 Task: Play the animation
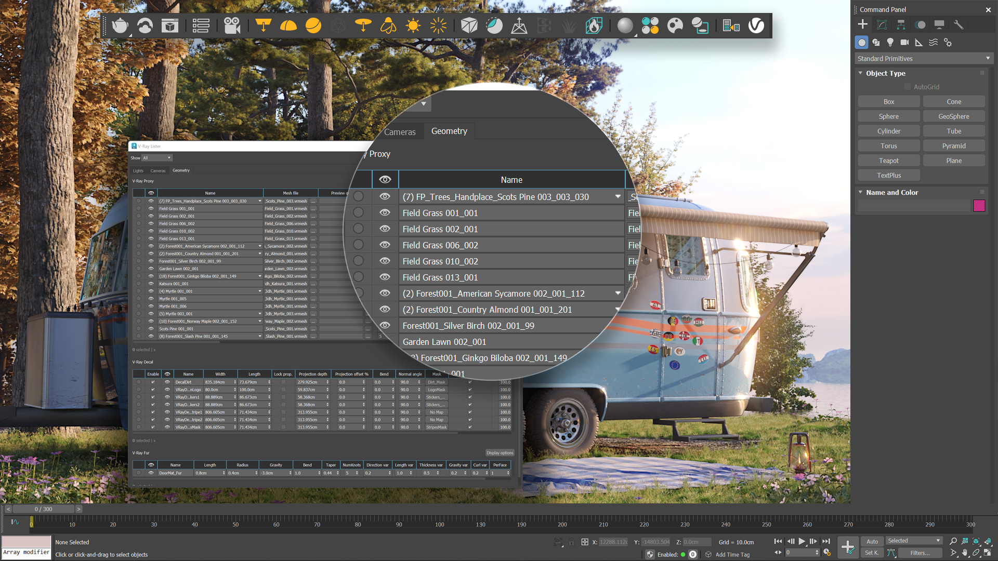pos(802,541)
